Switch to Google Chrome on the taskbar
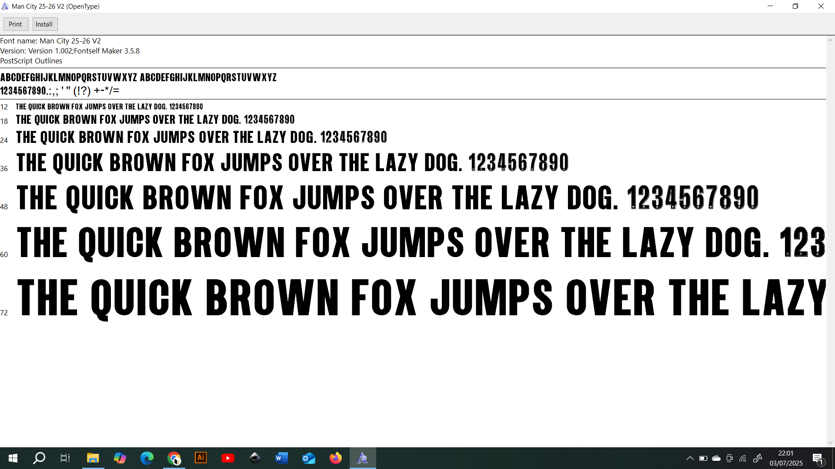This screenshot has height=469, width=835. (174, 458)
